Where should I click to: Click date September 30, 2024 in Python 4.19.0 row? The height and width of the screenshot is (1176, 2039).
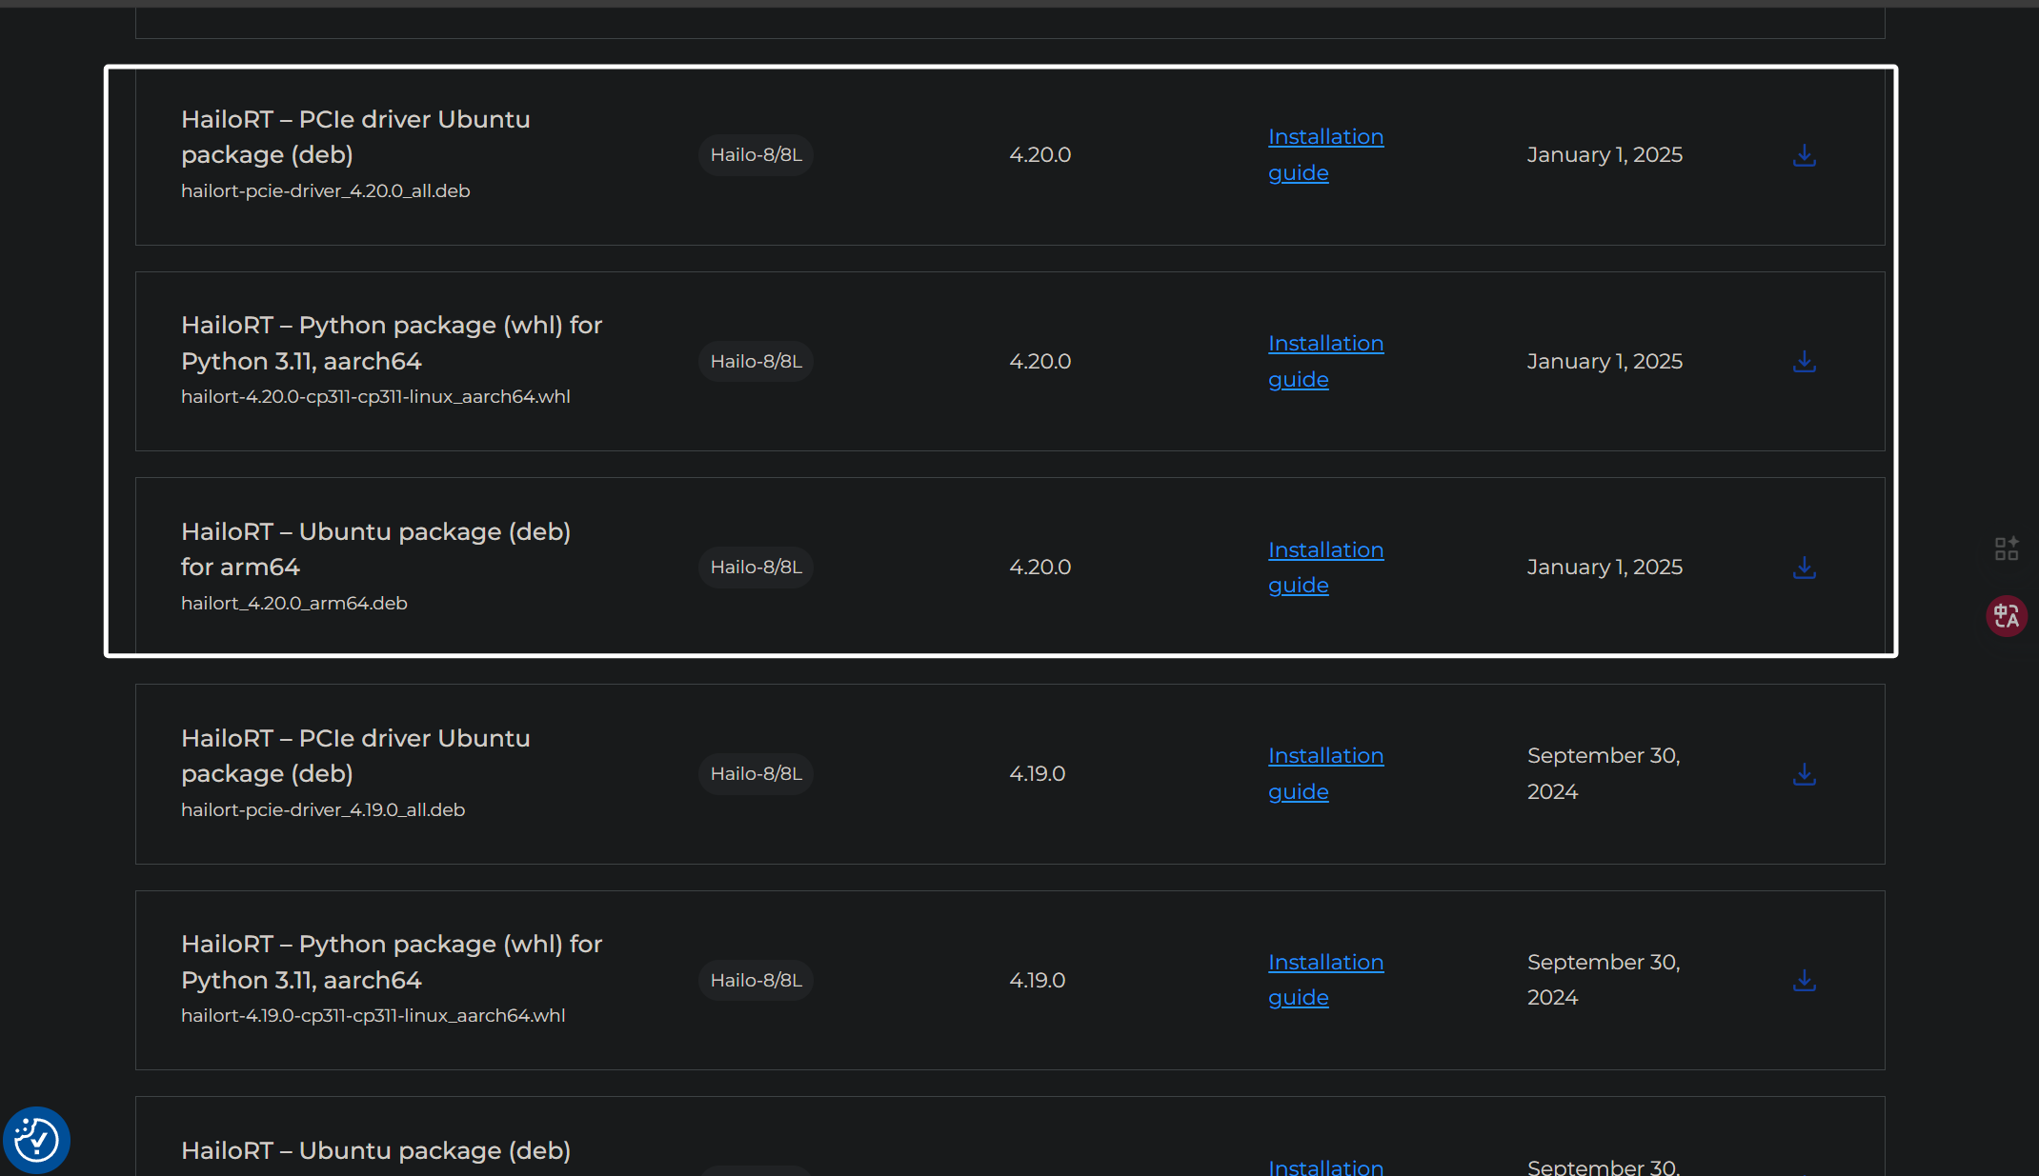[1604, 980]
